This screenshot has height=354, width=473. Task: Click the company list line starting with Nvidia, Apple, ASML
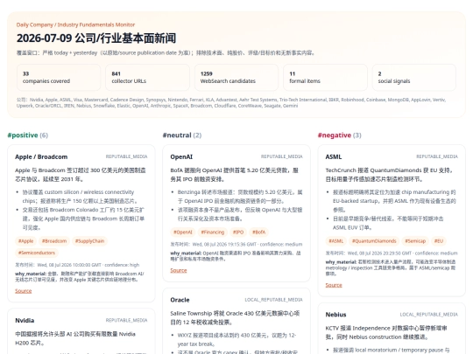231,102
